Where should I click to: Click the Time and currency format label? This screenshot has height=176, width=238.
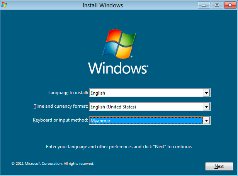[x=61, y=106]
